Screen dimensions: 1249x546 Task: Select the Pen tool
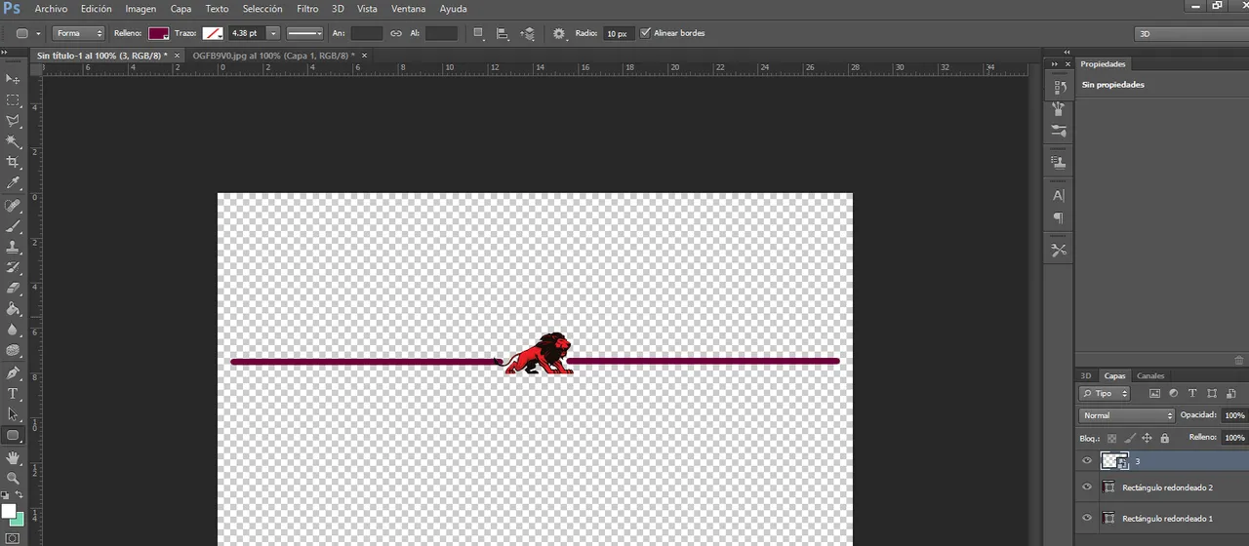point(13,373)
